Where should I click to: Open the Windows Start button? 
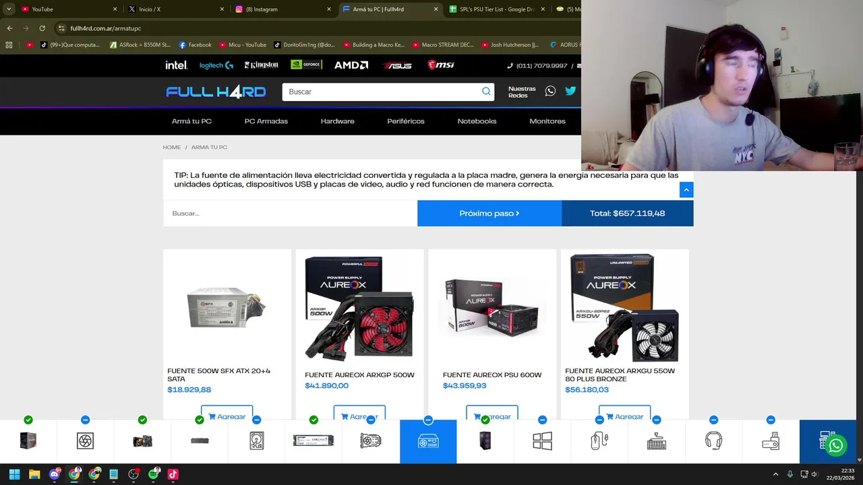pos(15,474)
